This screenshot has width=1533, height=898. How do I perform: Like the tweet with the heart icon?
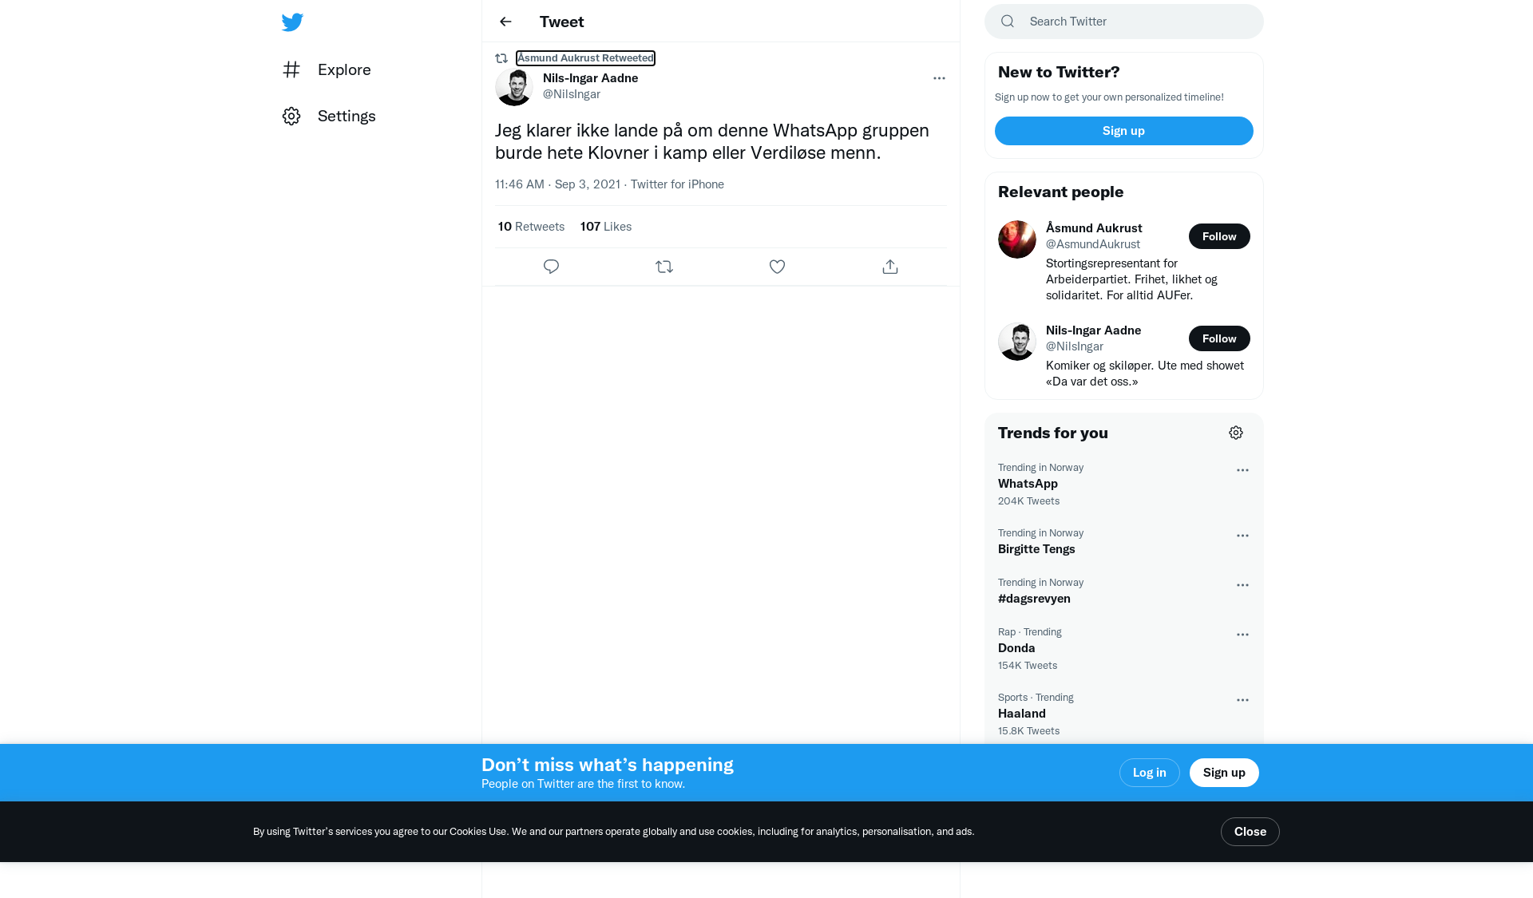777,267
